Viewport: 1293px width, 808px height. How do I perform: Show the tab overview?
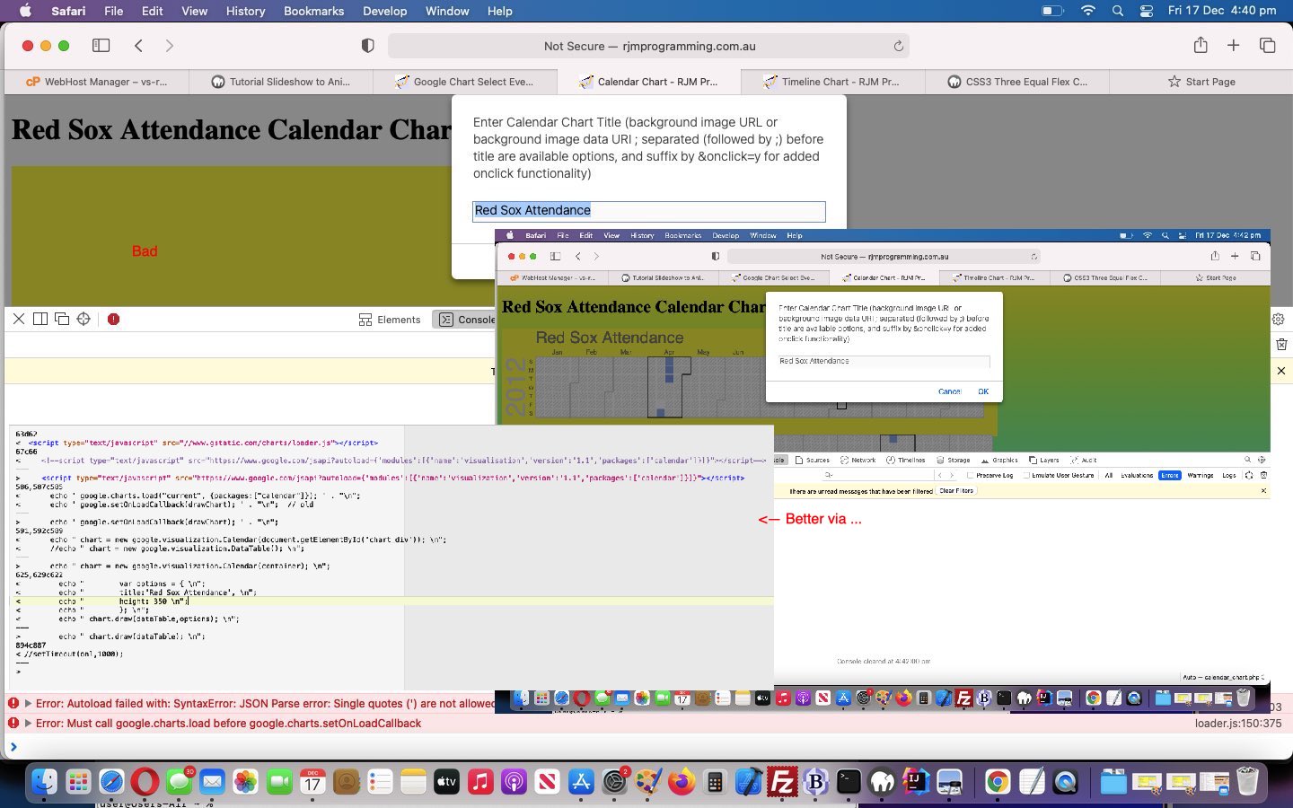click(1268, 45)
